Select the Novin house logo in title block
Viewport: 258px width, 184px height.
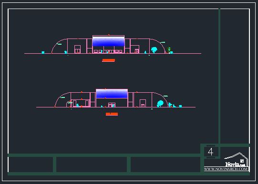pyautogui.click(x=236, y=159)
